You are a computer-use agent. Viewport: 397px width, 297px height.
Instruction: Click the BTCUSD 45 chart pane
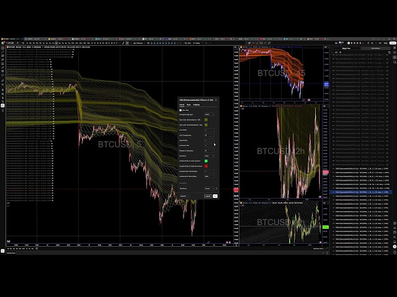pos(281,73)
